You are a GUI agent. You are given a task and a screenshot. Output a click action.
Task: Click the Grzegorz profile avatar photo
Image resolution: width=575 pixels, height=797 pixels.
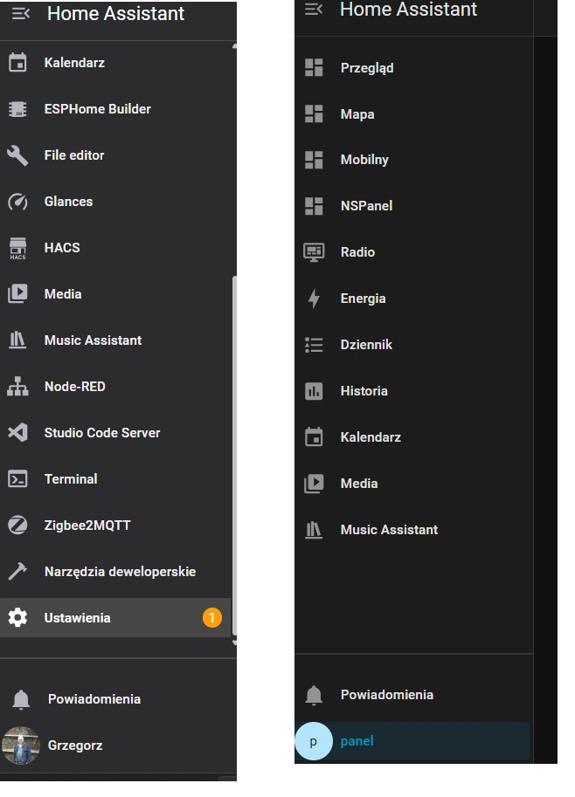coord(21,745)
